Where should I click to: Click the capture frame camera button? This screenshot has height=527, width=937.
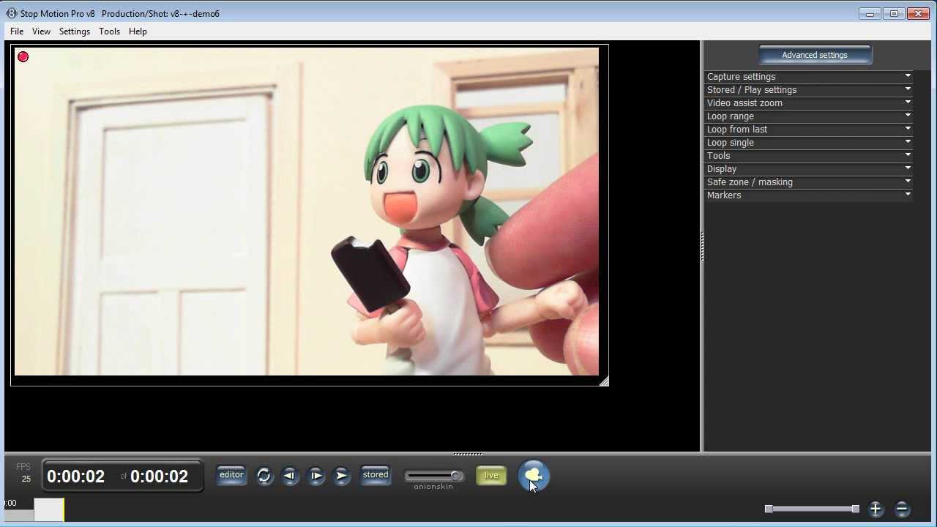pos(534,476)
